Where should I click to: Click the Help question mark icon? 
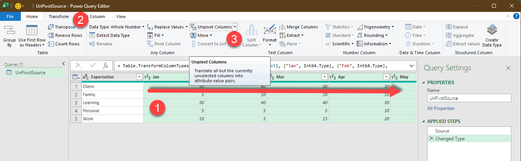click(x=516, y=16)
